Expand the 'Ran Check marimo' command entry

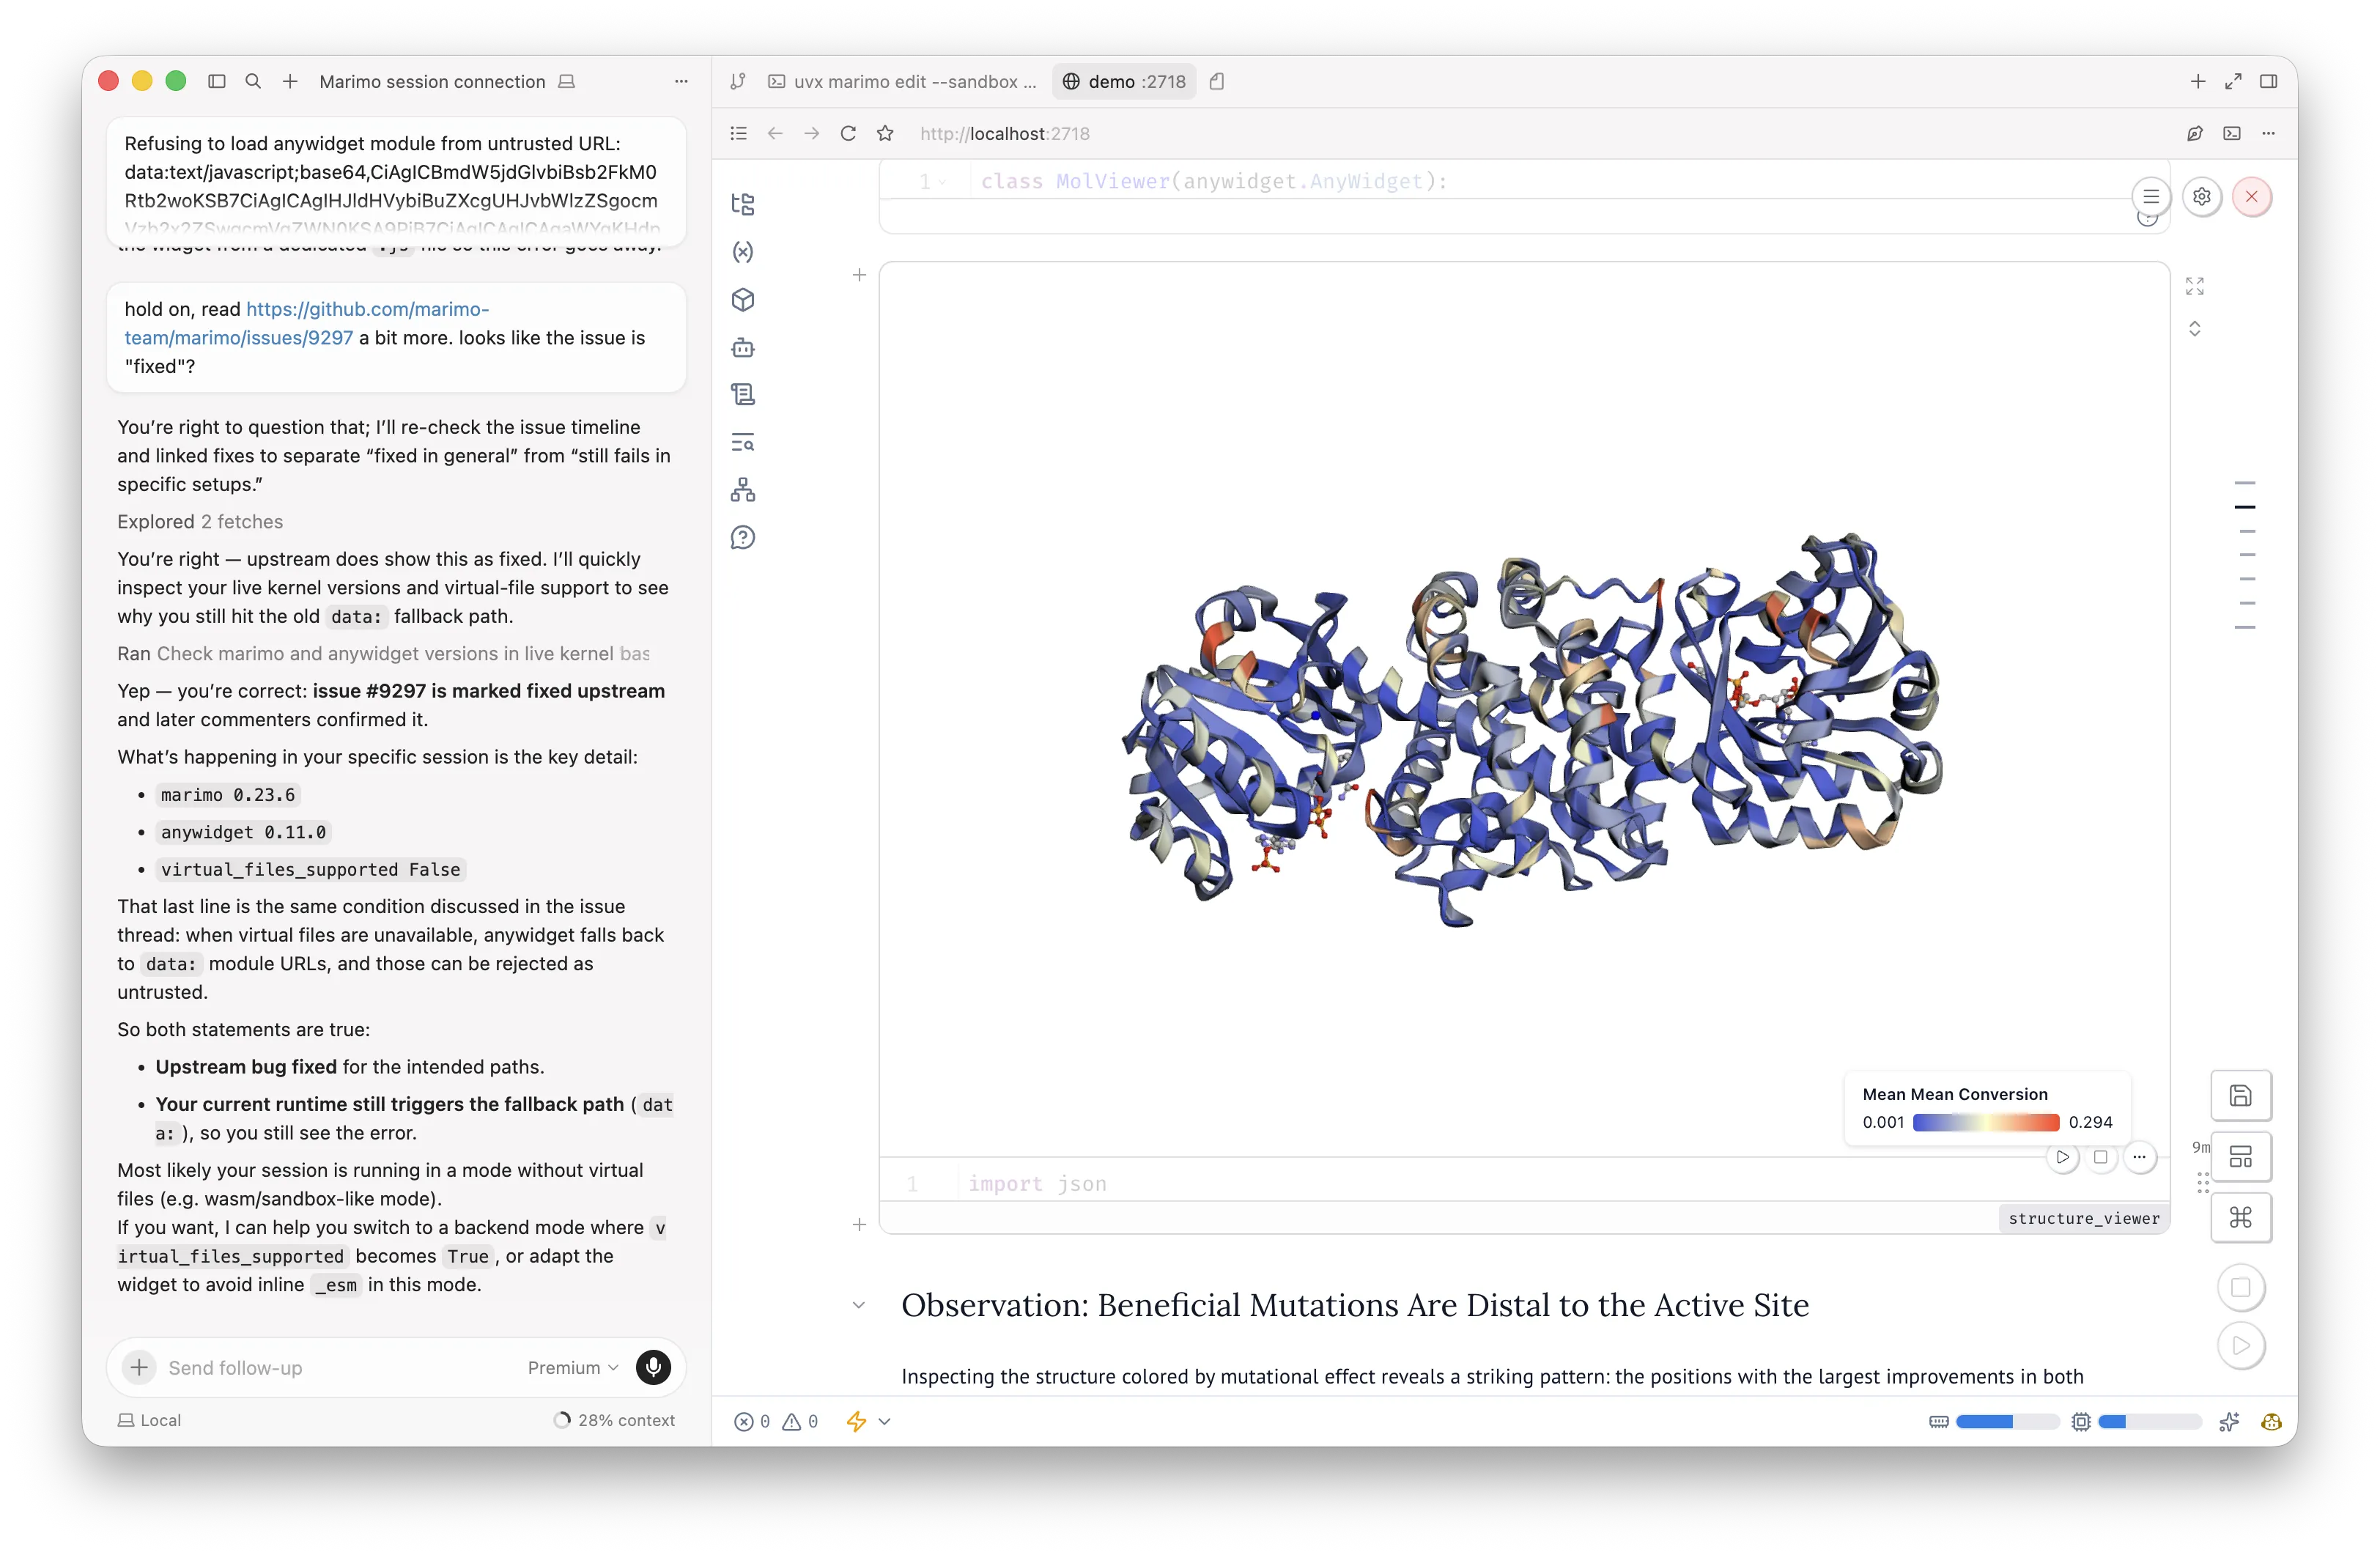[384, 654]
